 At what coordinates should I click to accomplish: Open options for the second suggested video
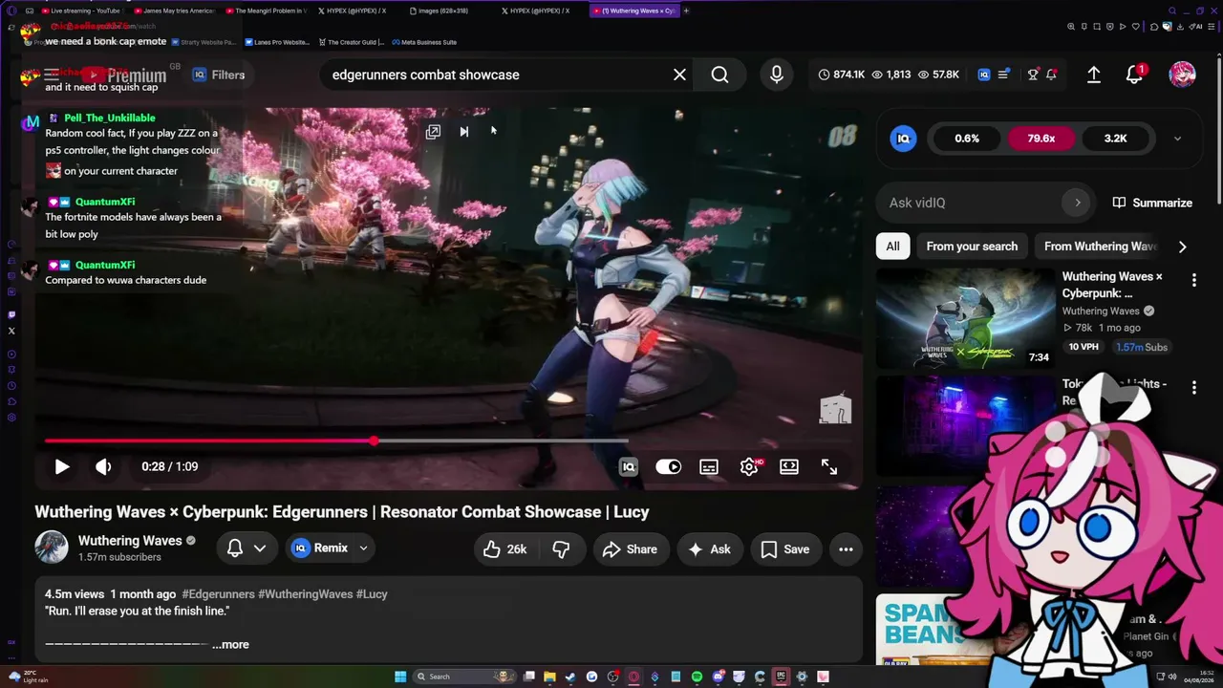(1193, 387)
